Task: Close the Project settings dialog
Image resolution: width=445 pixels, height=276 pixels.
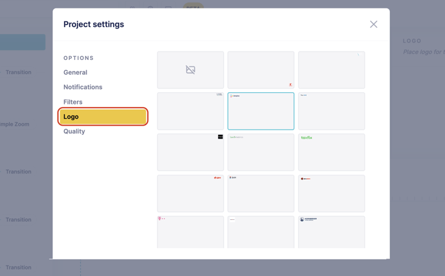Action: coord(373,25)
